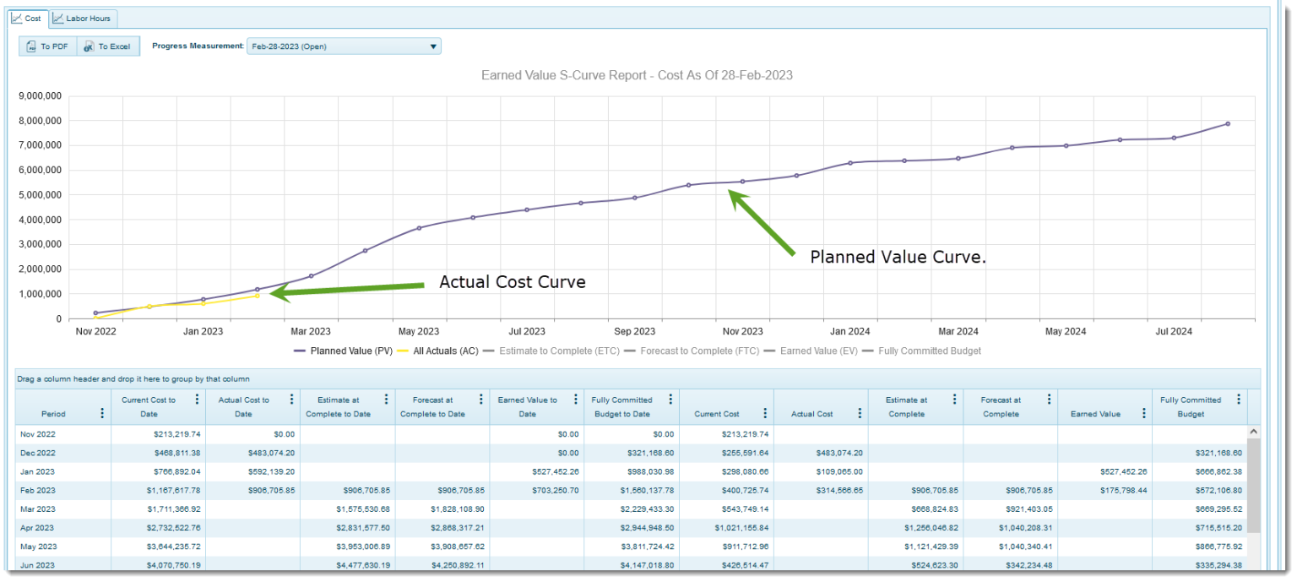Select the Cost tab
The width and height of the screenshot is (1297, 582).
(x=28, y=17)
